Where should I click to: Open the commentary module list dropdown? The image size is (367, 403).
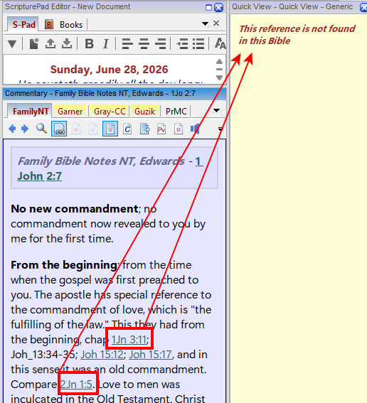[216, 110]
